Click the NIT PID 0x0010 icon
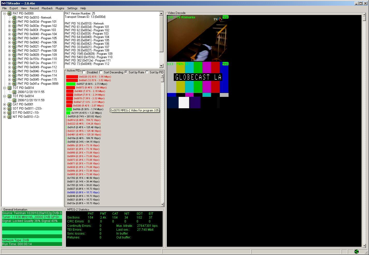Screen dimensions: 369x255 (x=9, y=117)
